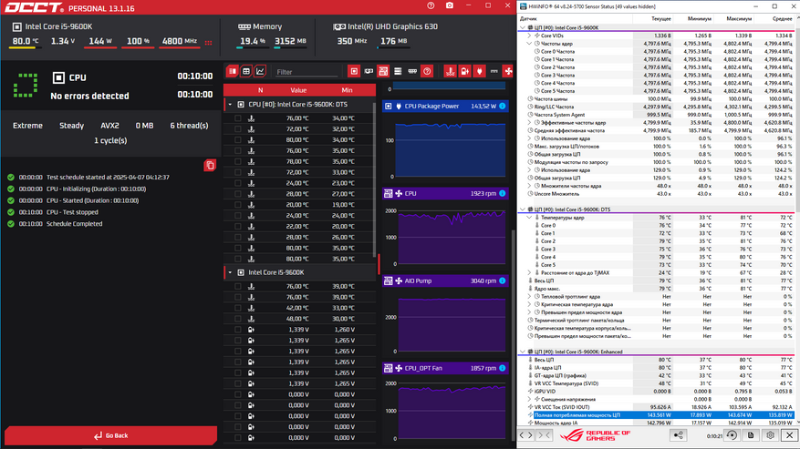Take a screenshot with the OCCT camera icon
800x449 pixels.
tap(450, 5)
